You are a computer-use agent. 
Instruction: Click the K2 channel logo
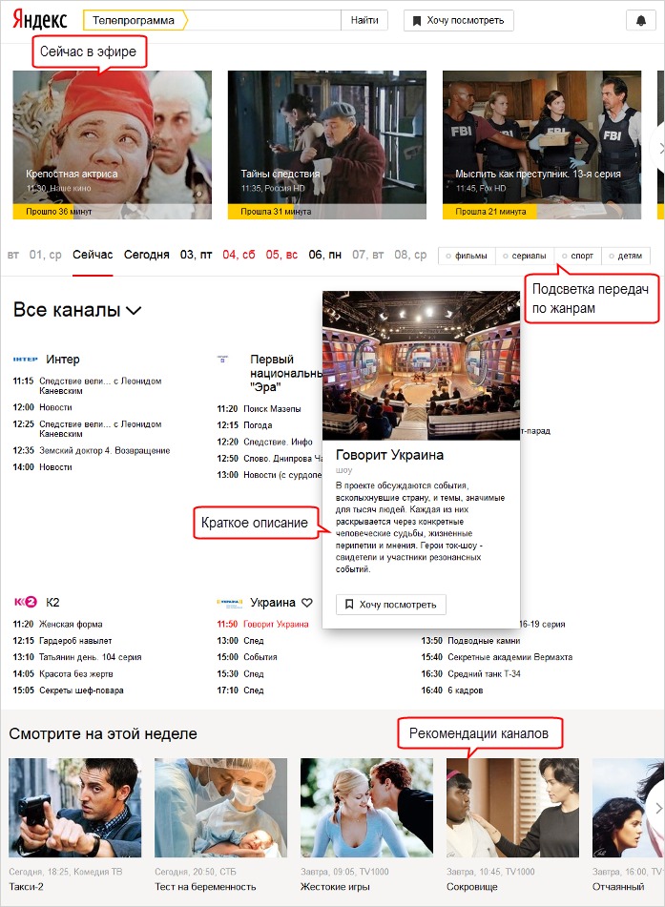(x=25, y=602)
